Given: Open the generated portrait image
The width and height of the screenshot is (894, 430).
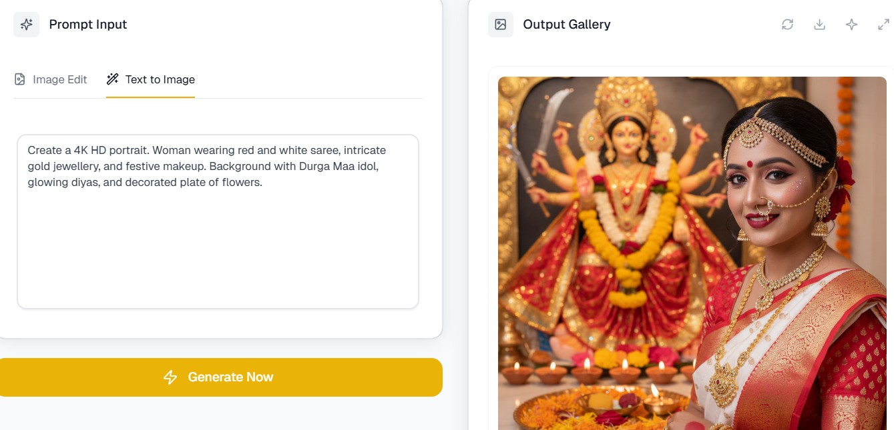Looking at the screenshot, I should (x=692, y=253).
